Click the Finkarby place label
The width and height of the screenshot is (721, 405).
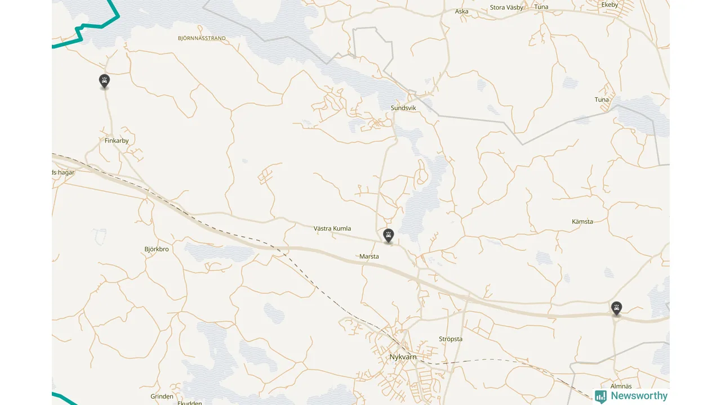point(117,141)
